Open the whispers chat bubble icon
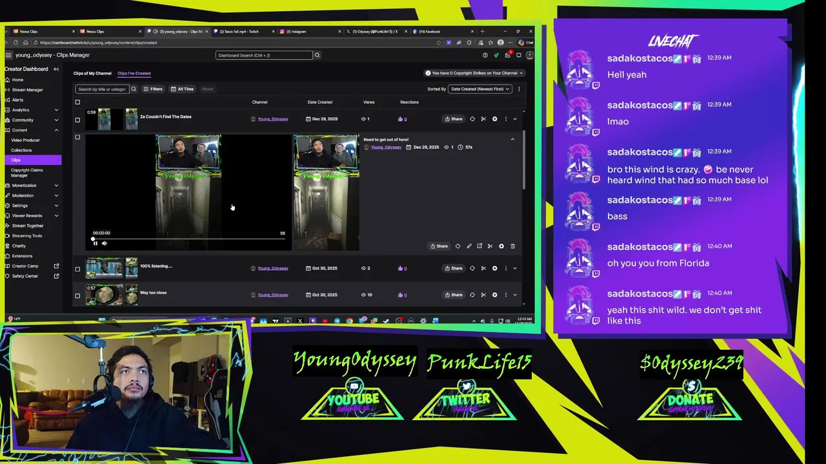Image resolution: width=826 pixels, height=464 pixels. point(519,55)
